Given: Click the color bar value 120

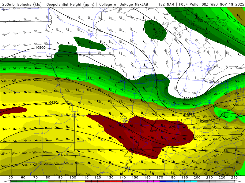Looking at the screenshot, I should [x=98, y=178].
